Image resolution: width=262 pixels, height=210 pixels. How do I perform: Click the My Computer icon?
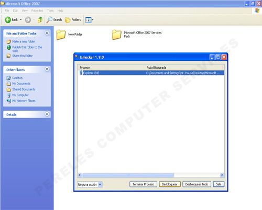pos(8,95)
